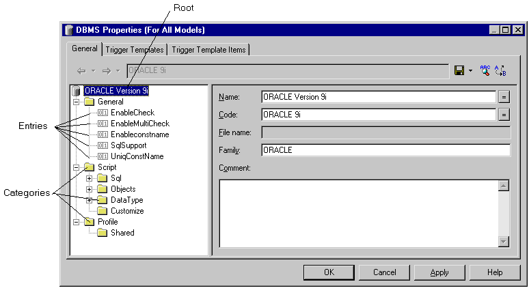Select the ORACLE Version 9i root node
This screenshot has width=529, height=299.
tap(116, 91)
